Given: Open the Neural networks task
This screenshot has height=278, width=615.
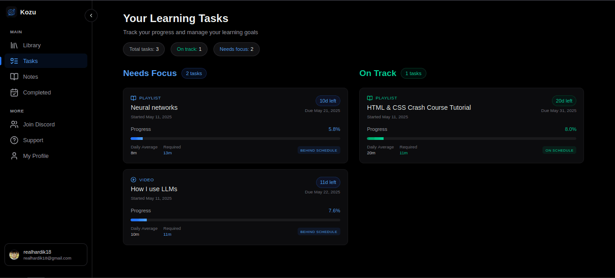Looking at the screenshot, I should pos(154,108).
